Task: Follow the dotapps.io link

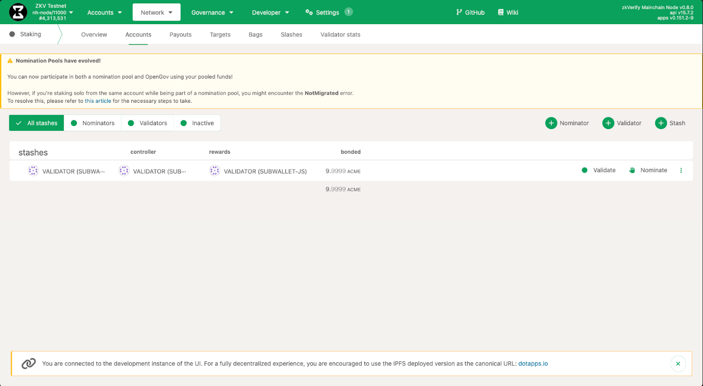Action: (x=533, y=364)
